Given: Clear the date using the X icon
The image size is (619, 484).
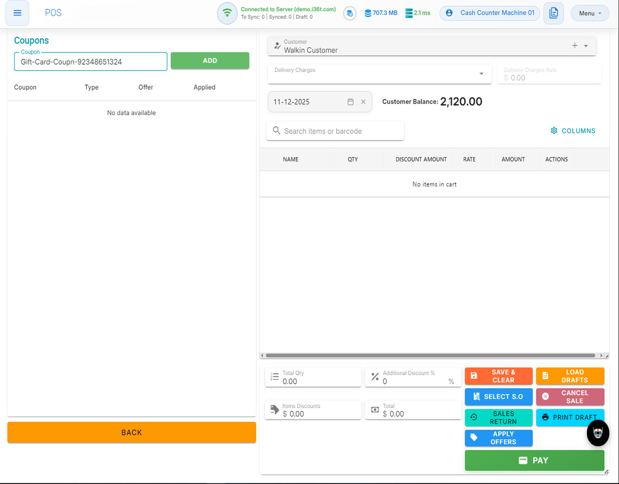Looking at the screenshot, I should pos(363,102).
